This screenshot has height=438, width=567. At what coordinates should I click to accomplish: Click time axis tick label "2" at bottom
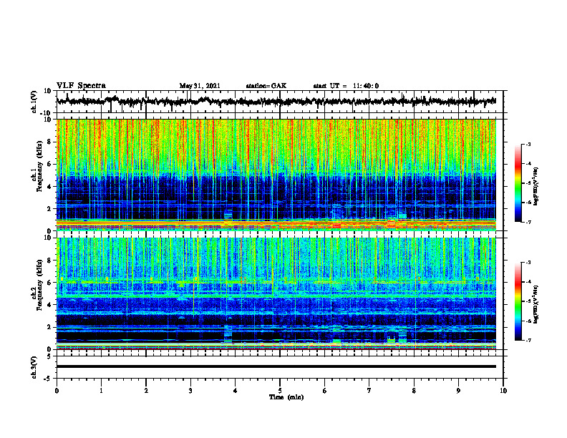click(x=146, y=391)
